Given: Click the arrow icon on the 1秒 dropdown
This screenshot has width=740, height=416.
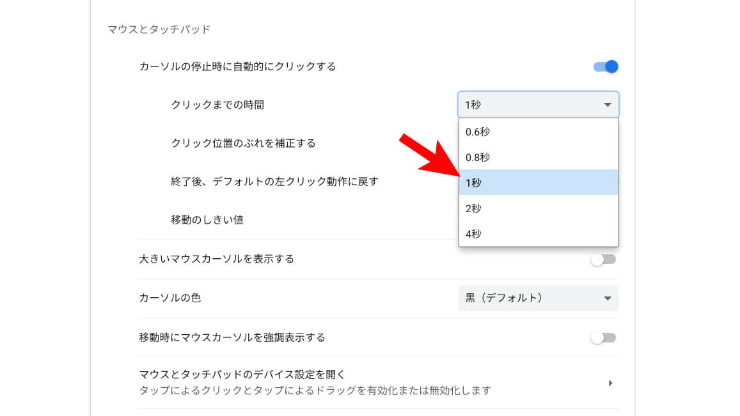Looking at the screenshot, I should click(x=608, y=105).
